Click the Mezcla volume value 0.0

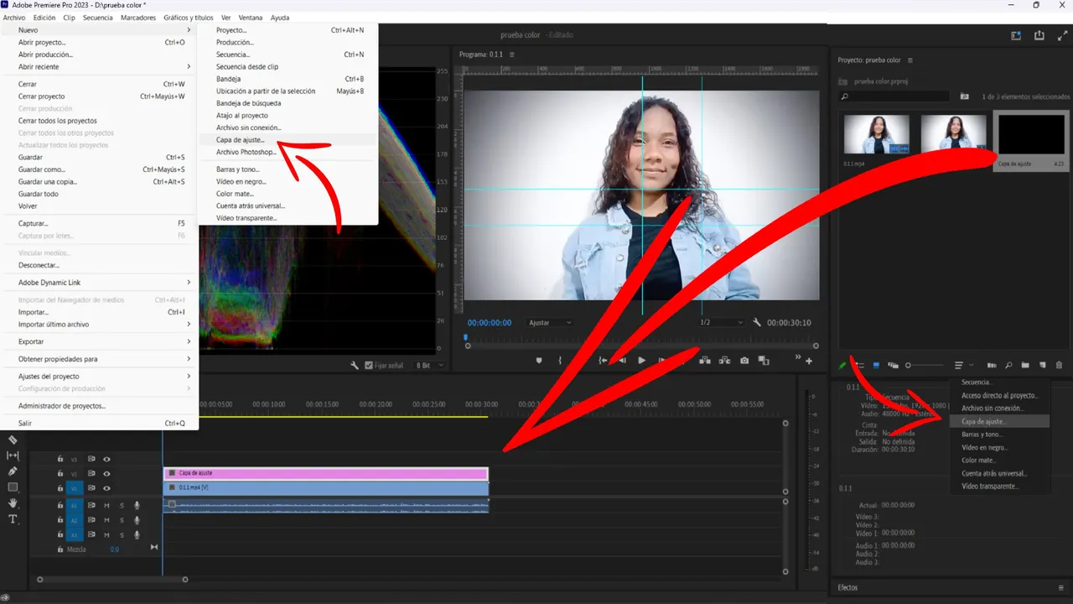click(115, 549)
